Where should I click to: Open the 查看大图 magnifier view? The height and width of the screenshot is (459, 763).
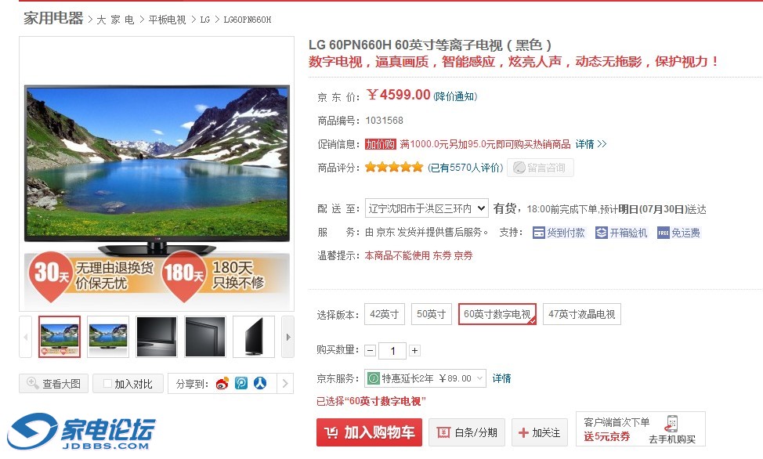pos(53,384)
